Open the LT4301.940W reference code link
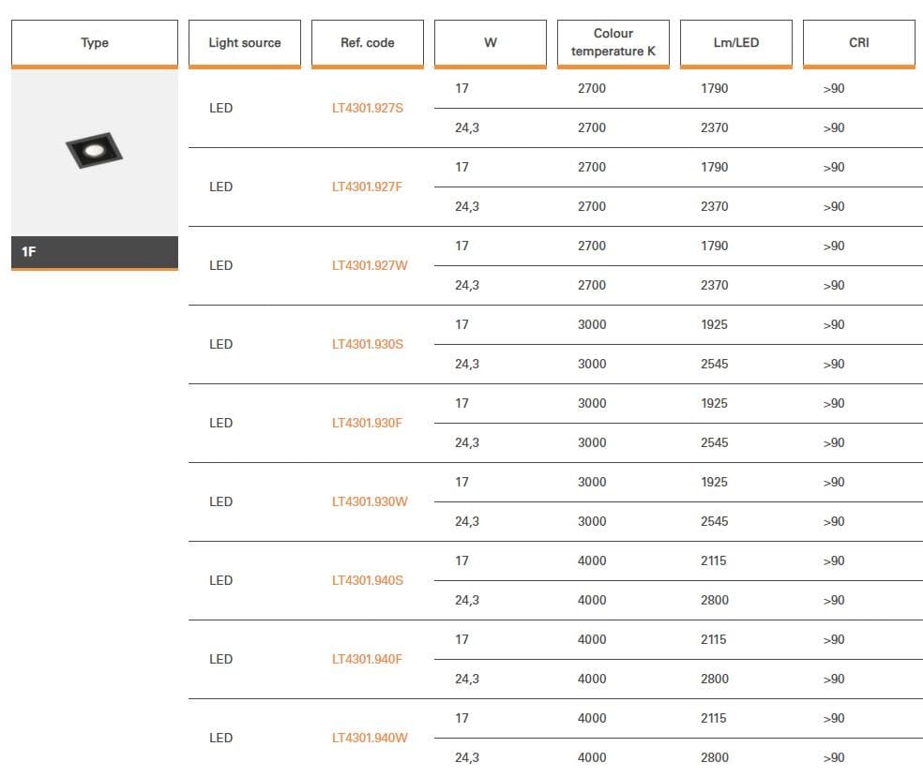Viewport: 923px width, 777px height. (370, 738)
